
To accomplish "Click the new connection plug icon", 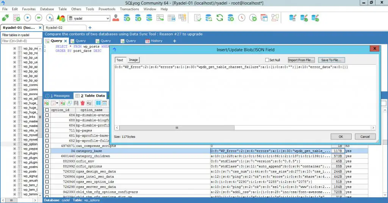I will click(x=6, y=18).
